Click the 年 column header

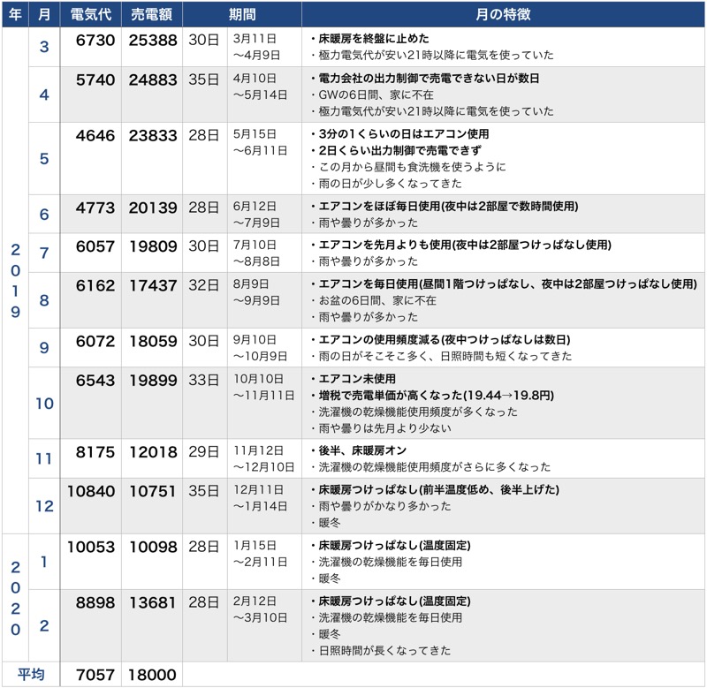pyautogui.click(x=14, y=13)
